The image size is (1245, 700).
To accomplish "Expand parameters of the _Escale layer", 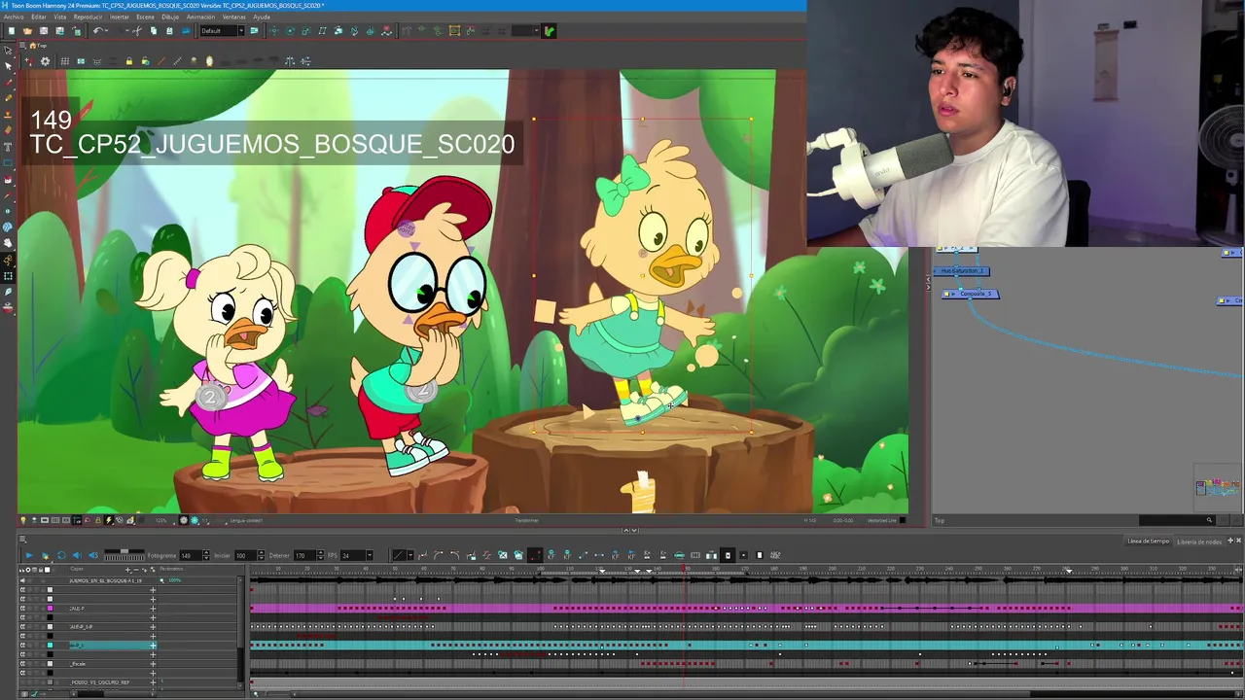I will click(x=153, y=664).
